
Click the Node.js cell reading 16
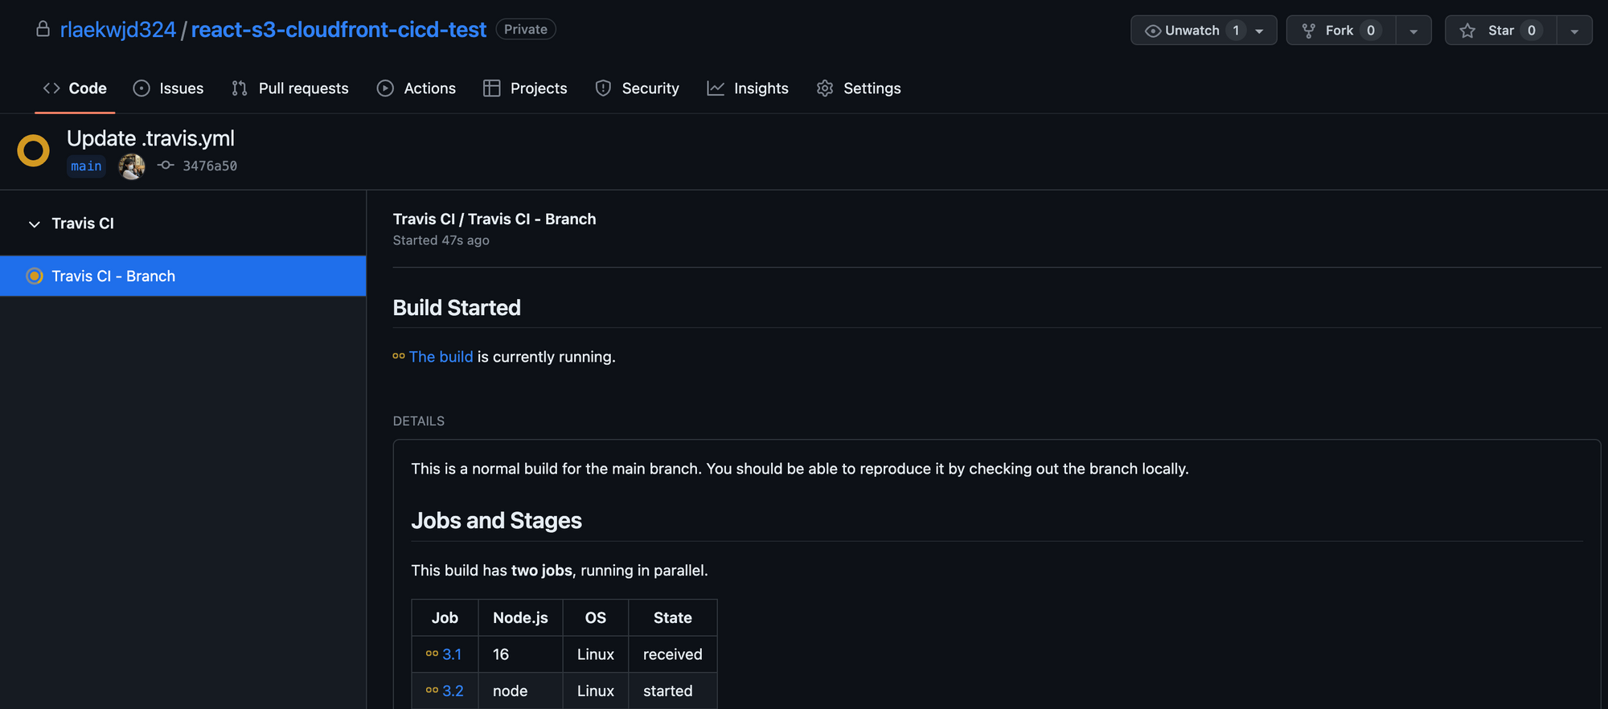point(520,654)
